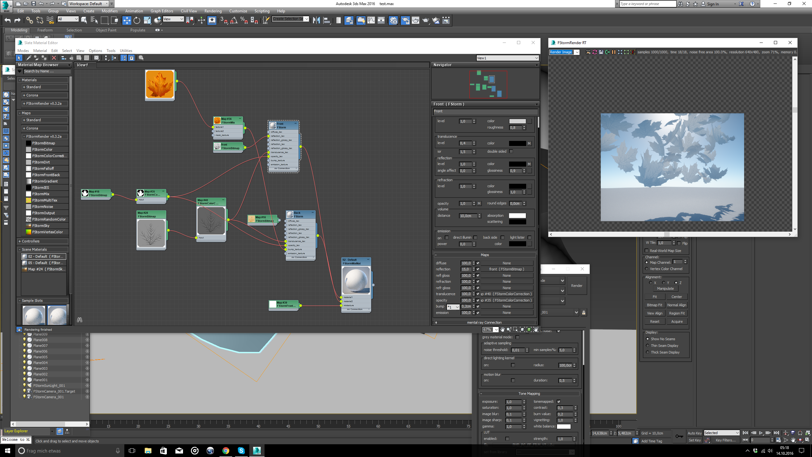812x457 pixels.
Task: Toggle emission direct illumin checkbox
Action: click(475, 237)
